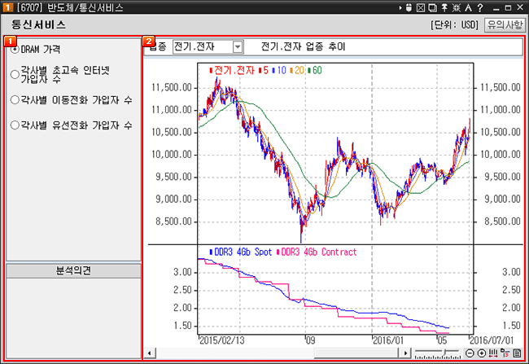Zoom in chart with plus circle icon

[482, 353]
